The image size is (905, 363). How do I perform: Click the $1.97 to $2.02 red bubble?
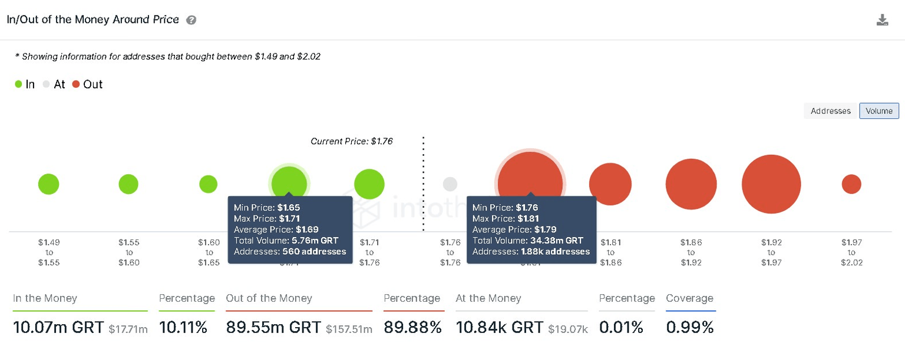click(851, 184)
